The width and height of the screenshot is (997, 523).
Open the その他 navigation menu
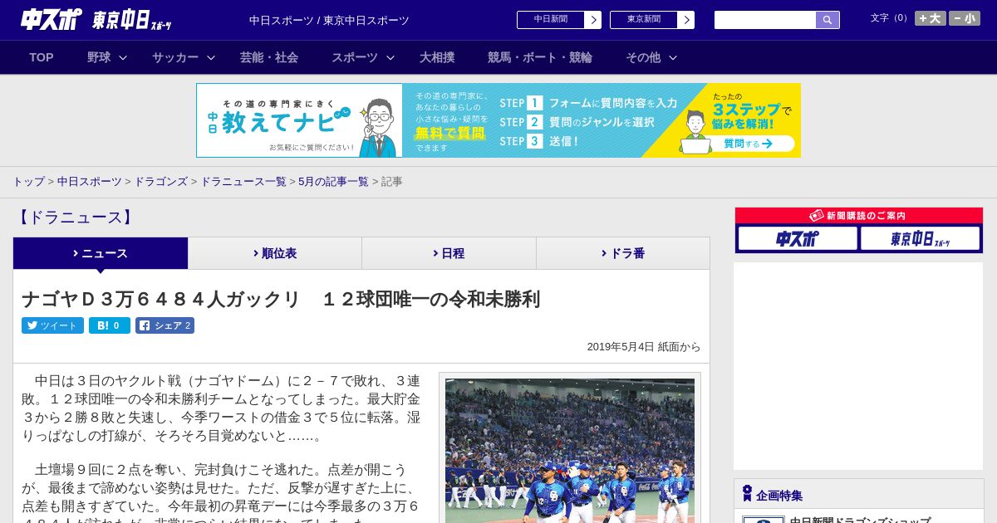click(643, 57)
